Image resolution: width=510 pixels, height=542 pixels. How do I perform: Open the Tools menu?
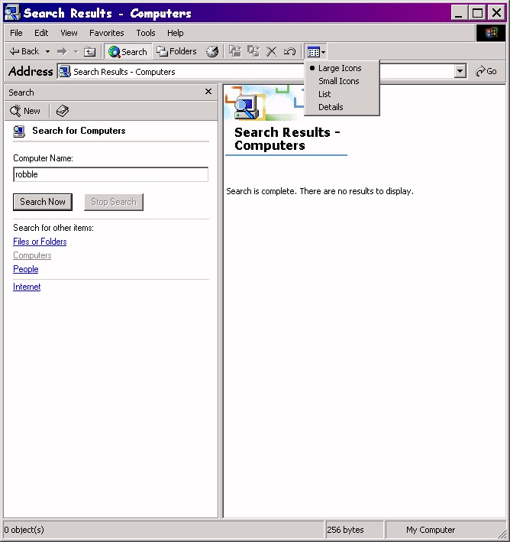coord(145,33)
